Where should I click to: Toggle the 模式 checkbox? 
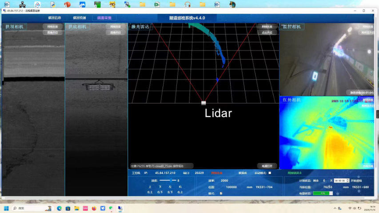click(221, 193)
